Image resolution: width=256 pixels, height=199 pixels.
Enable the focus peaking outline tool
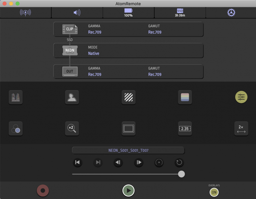[72, 97]
